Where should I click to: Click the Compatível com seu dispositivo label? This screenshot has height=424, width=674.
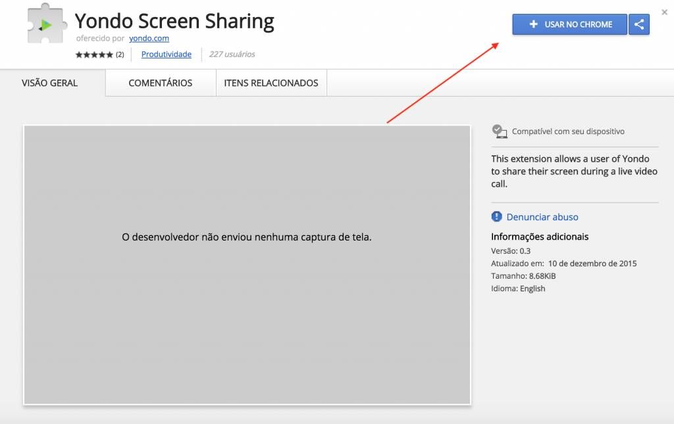click(568, 131)
